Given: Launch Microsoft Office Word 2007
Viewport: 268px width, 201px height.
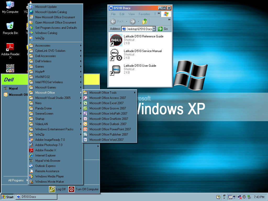Looking at the screenshot, I should click(110, 140).
